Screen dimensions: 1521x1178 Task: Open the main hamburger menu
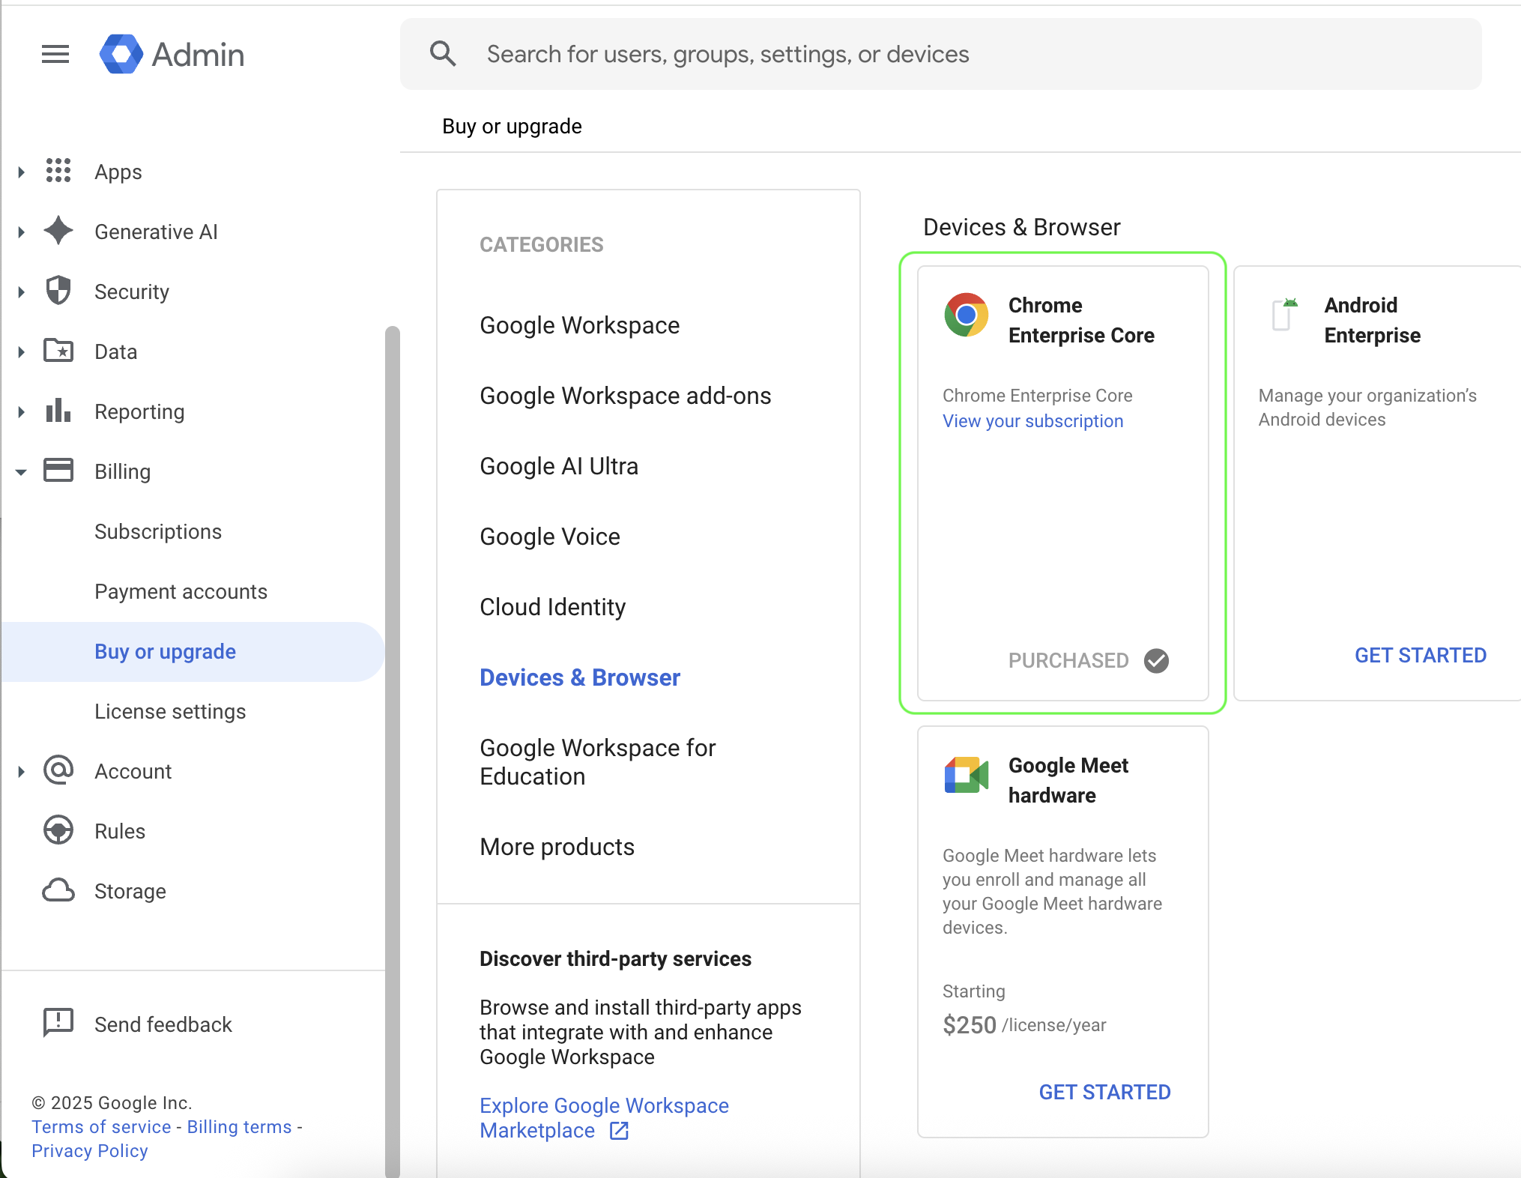pyautogui.click(x=55, y=54)
